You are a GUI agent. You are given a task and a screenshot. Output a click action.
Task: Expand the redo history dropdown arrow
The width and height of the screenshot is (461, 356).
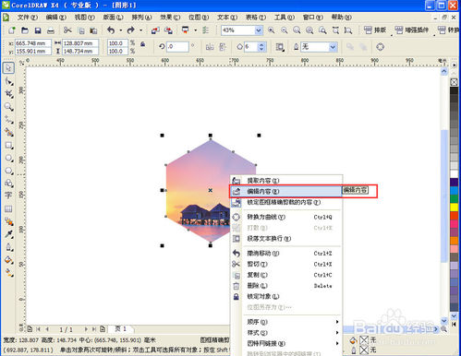coord(140,30)
